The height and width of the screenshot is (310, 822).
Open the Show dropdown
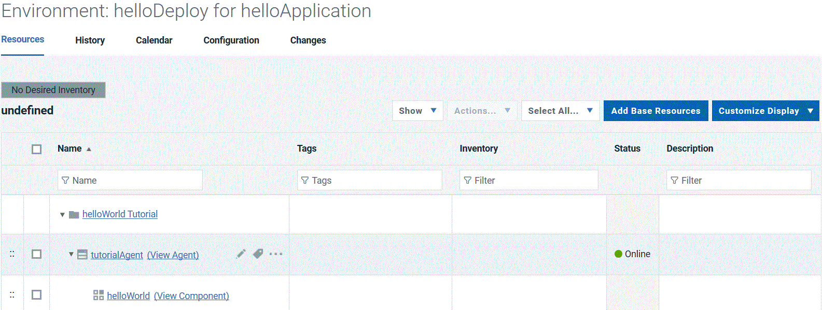coord(417,111)
